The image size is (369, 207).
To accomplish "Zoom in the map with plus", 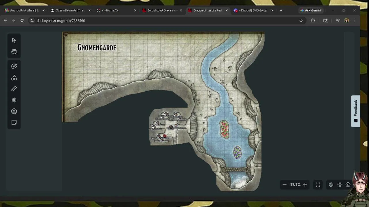I will click(305, 185).
